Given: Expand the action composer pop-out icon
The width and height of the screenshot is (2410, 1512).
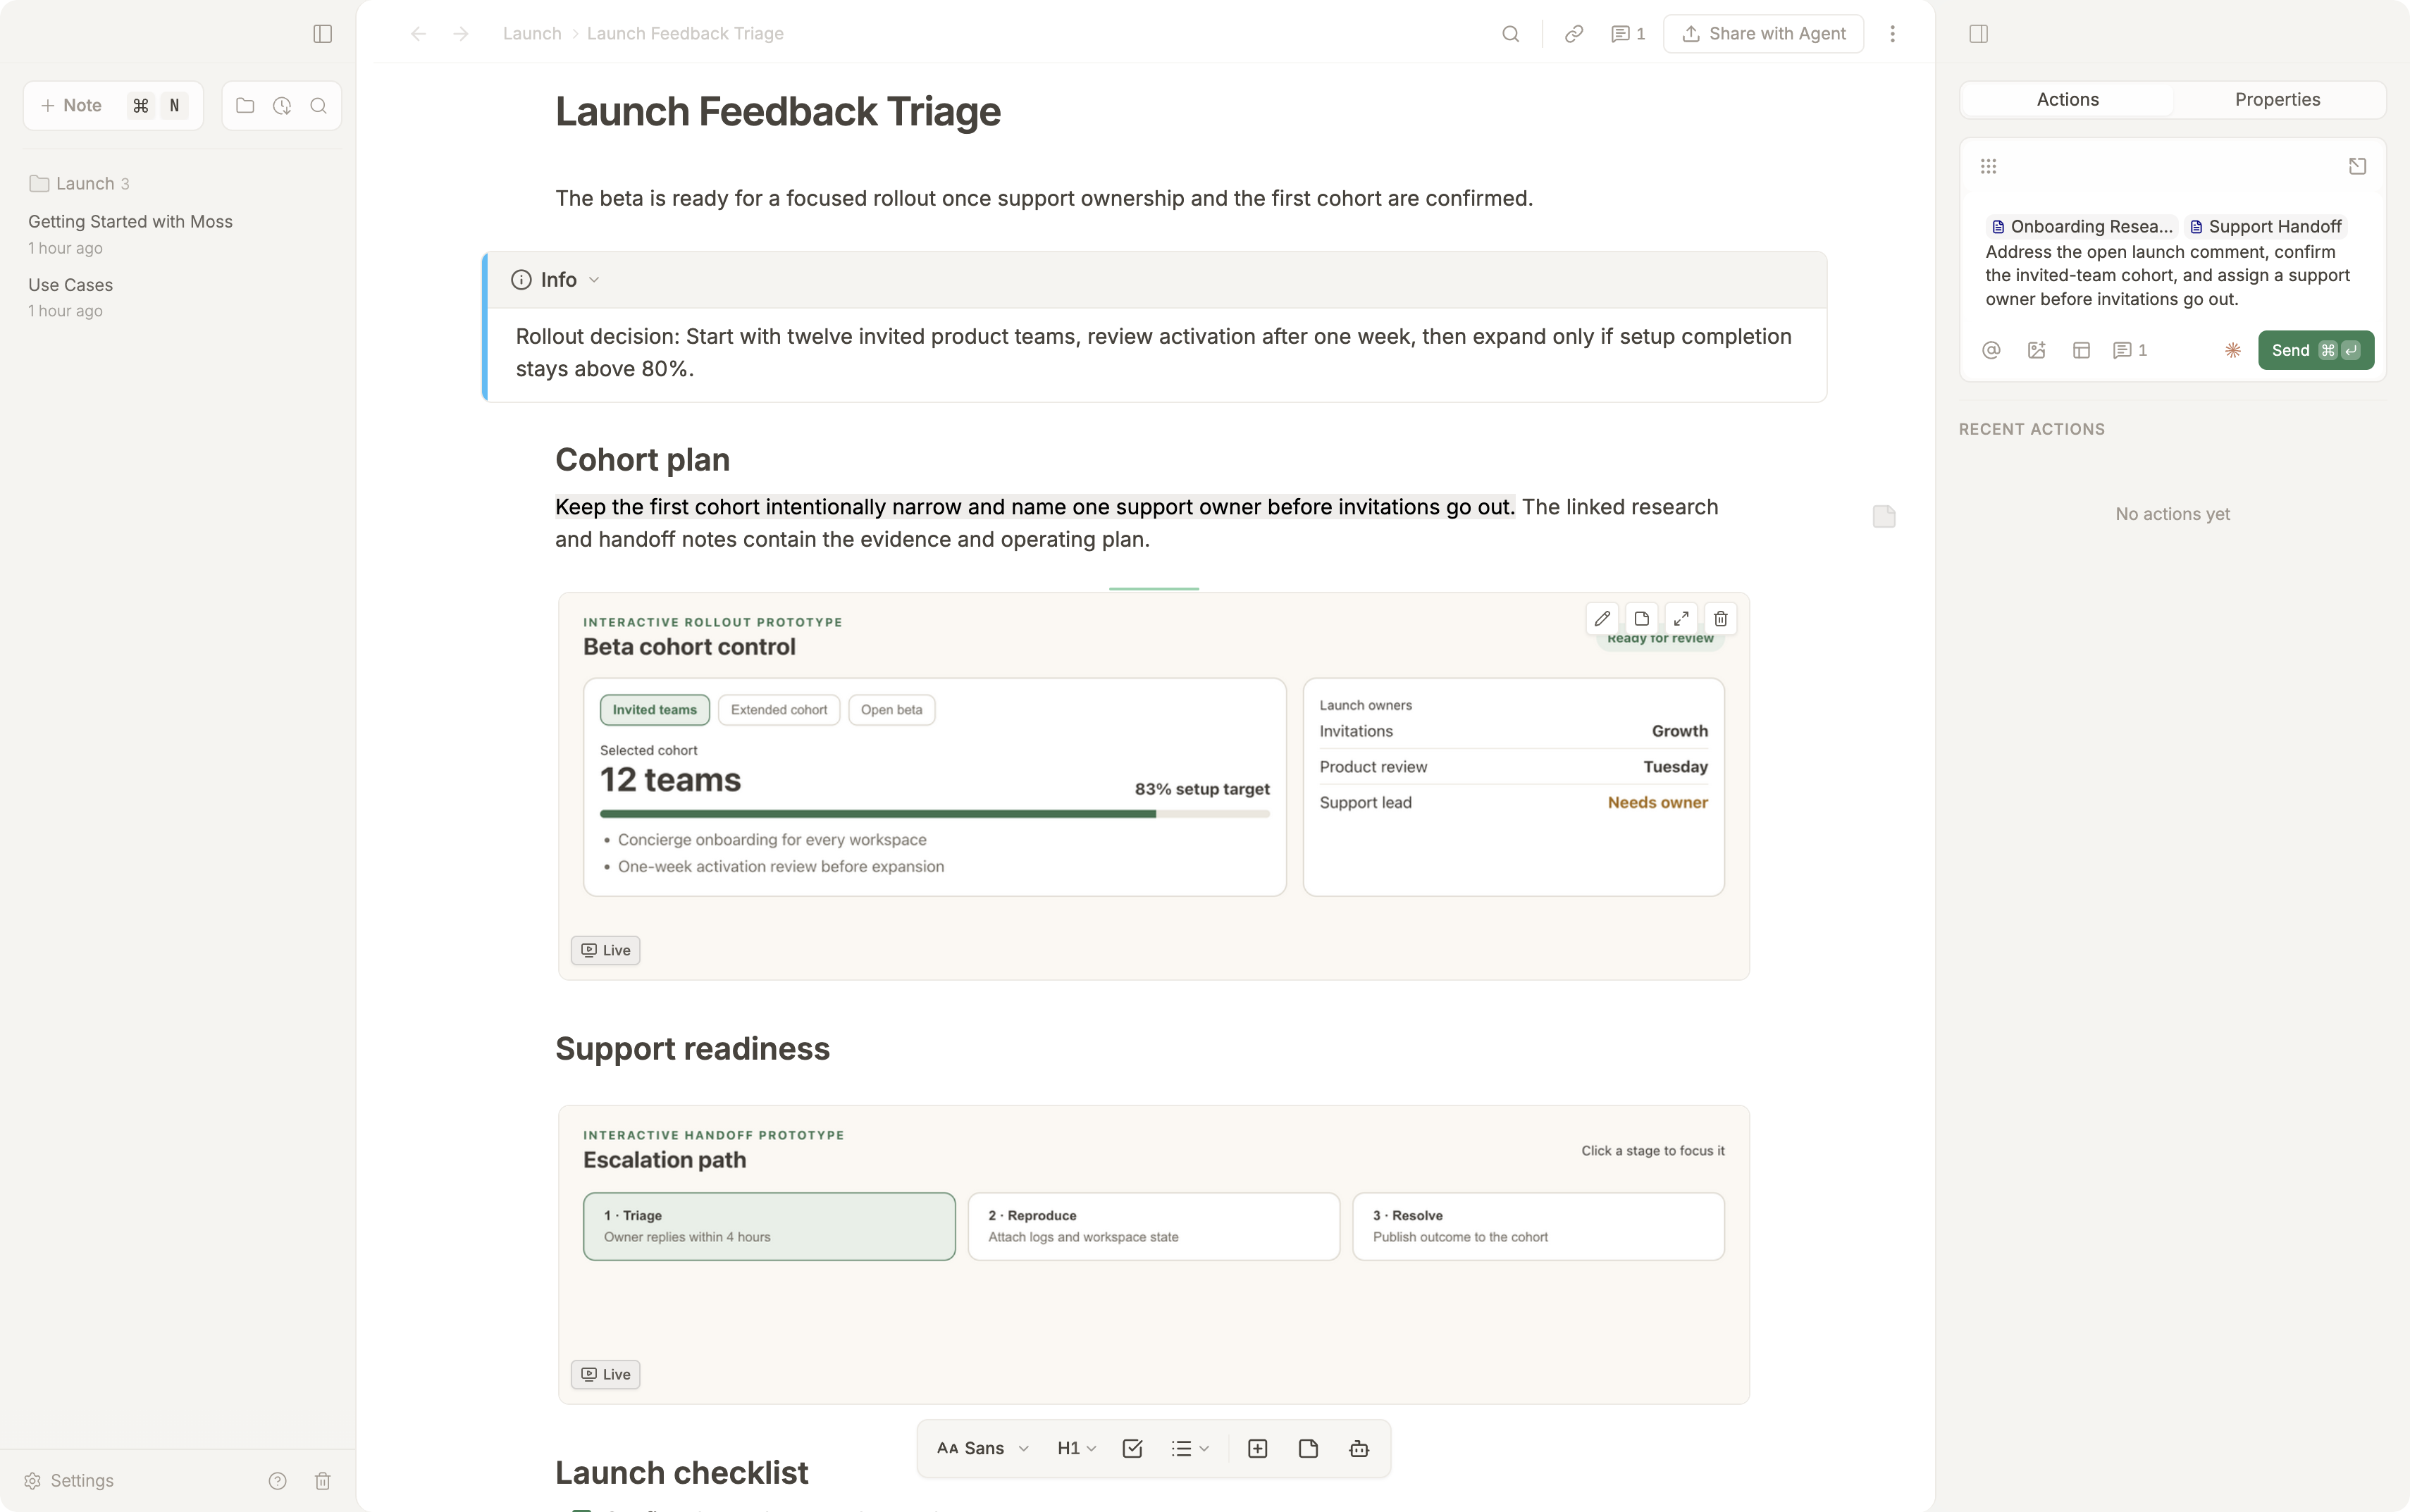Looking at the screenshot, I should [x=2357, y=166].
